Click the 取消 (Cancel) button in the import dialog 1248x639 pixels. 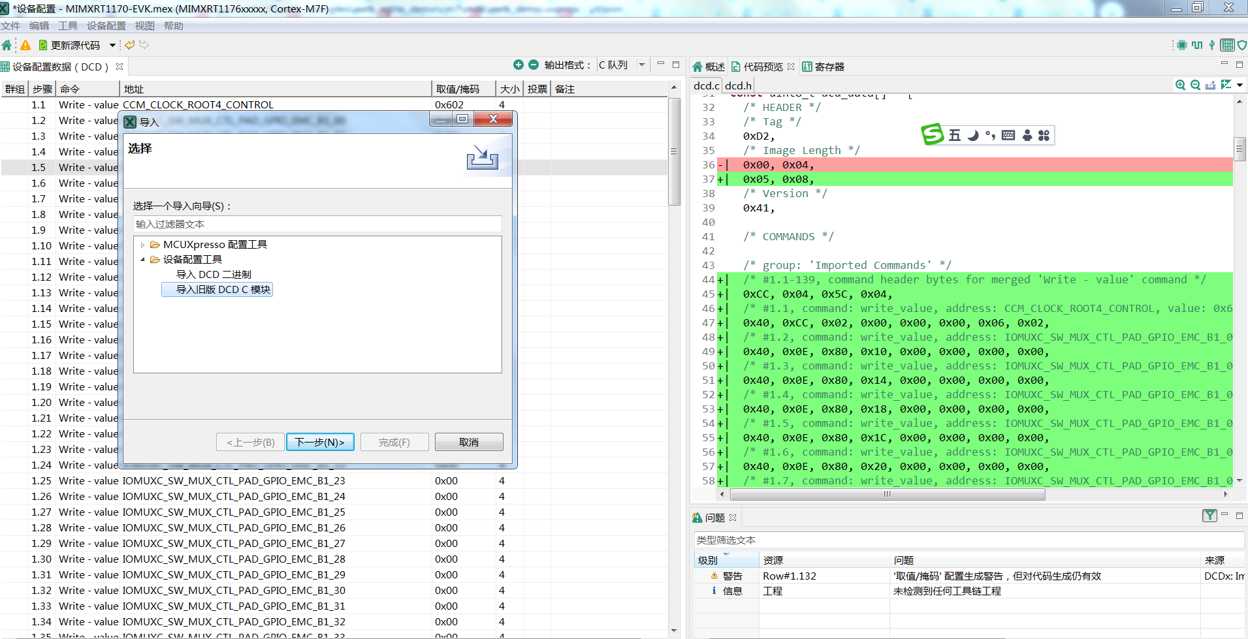tap(469, 442)
